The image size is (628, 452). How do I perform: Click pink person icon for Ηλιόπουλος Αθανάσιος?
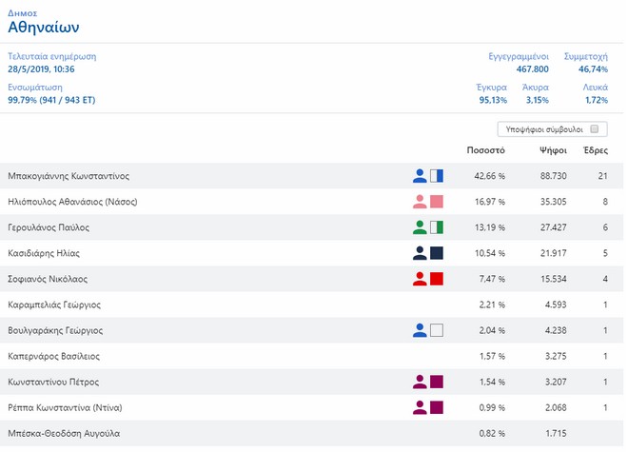coord(420,202)
